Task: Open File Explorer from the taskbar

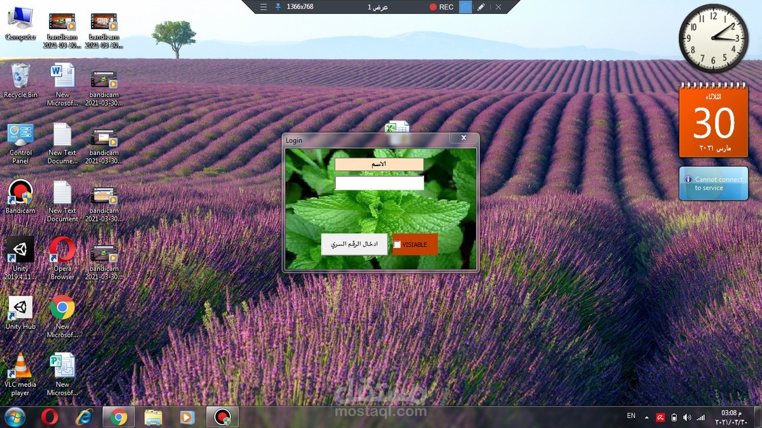Action: 153,417
